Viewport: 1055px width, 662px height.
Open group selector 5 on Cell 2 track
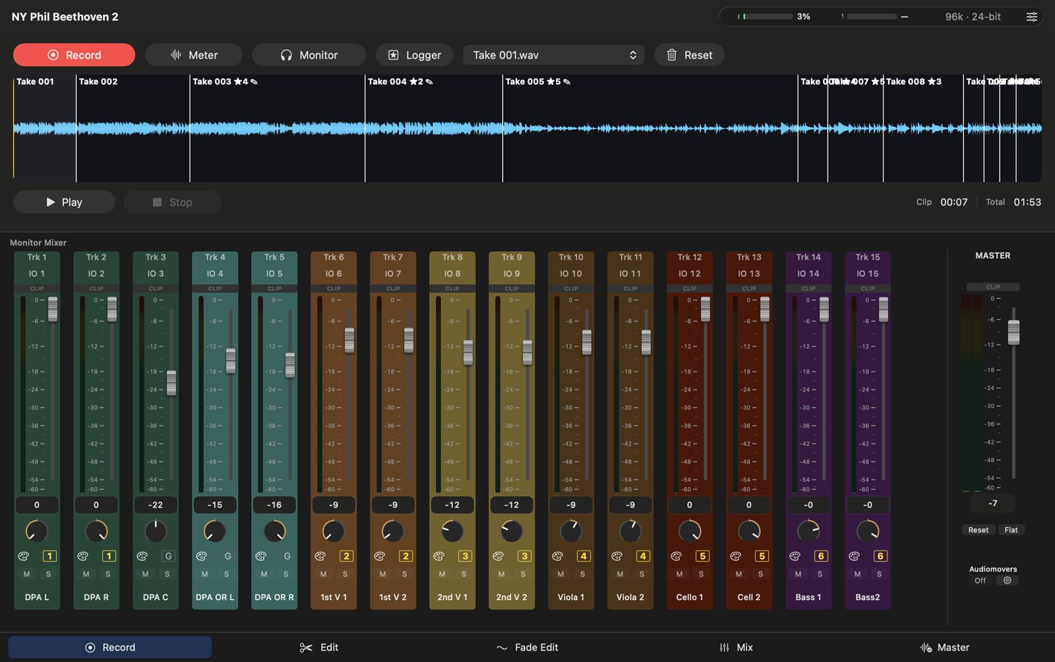762,556
